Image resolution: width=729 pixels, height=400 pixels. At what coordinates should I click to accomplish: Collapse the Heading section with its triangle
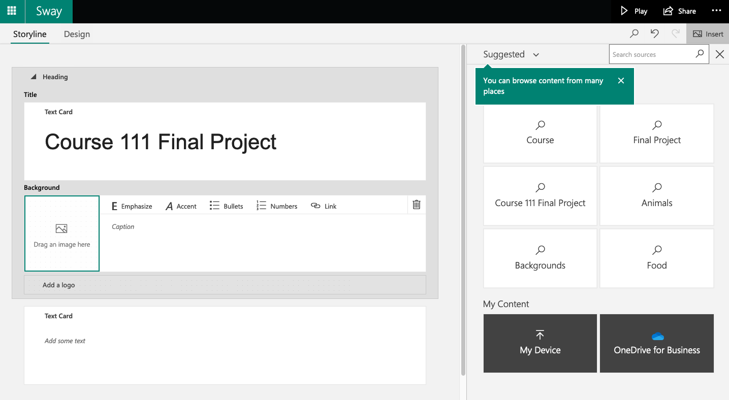point(34,77)
